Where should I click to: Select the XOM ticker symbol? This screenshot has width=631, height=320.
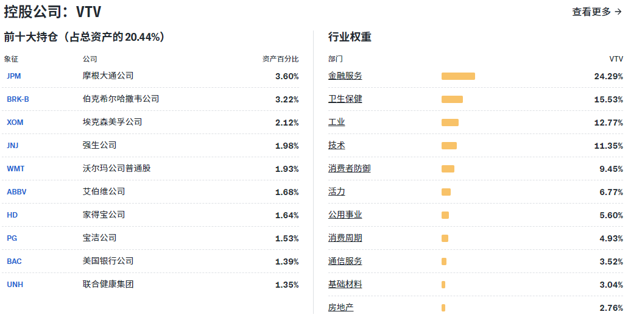click(15, 123)
